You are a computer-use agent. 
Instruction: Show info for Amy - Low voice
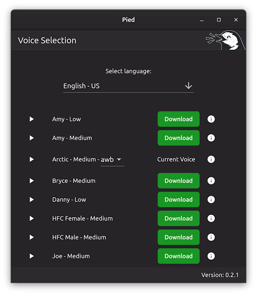tap(211, 119)
